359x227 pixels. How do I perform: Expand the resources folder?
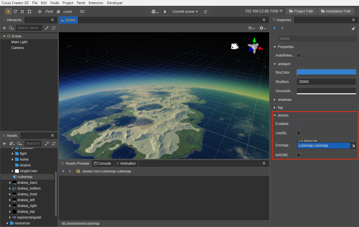point(7,223)
